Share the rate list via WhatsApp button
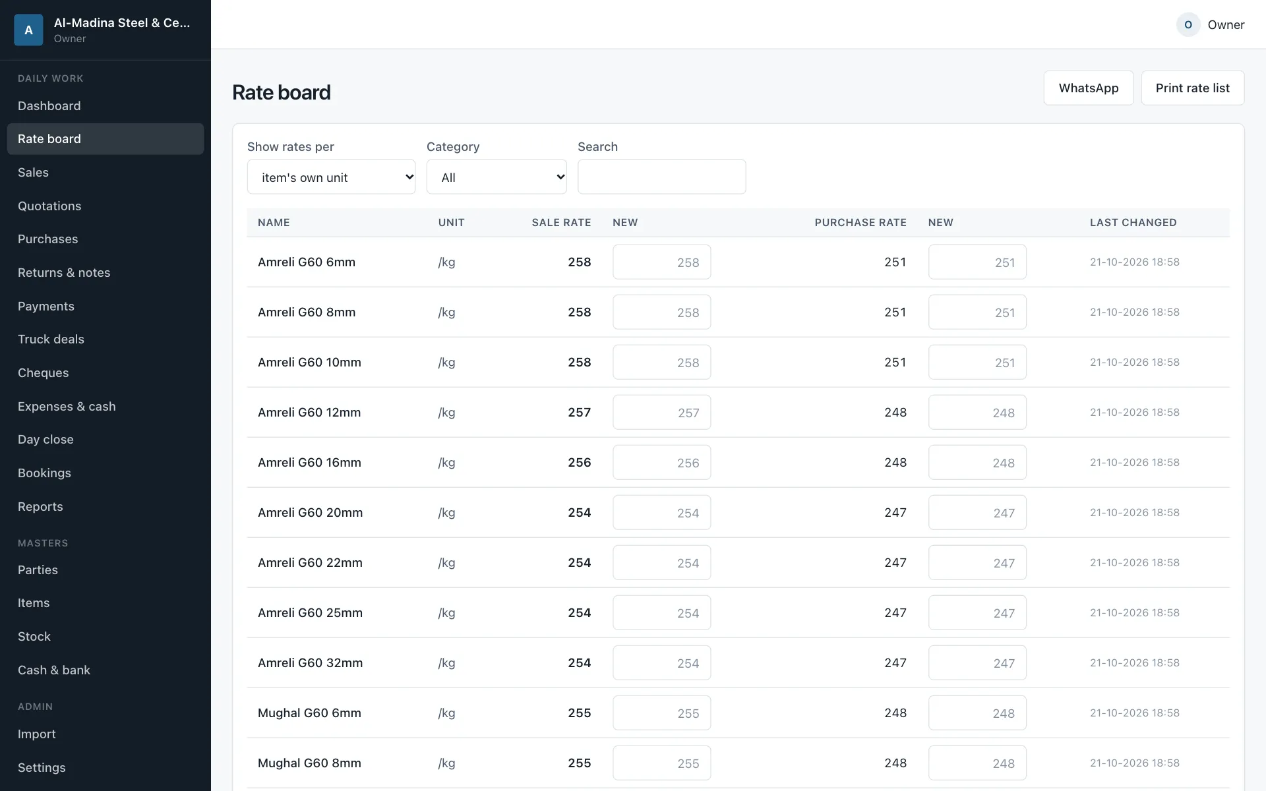Image resolution: width=1266 pixels, height=791 pixels. tap(1089, 88)
